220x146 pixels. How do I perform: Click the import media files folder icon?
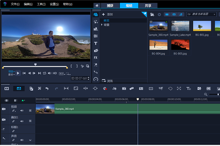152,14
